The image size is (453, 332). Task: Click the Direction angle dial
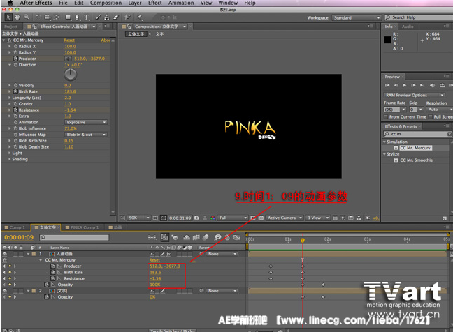click(x=70, y=75)
